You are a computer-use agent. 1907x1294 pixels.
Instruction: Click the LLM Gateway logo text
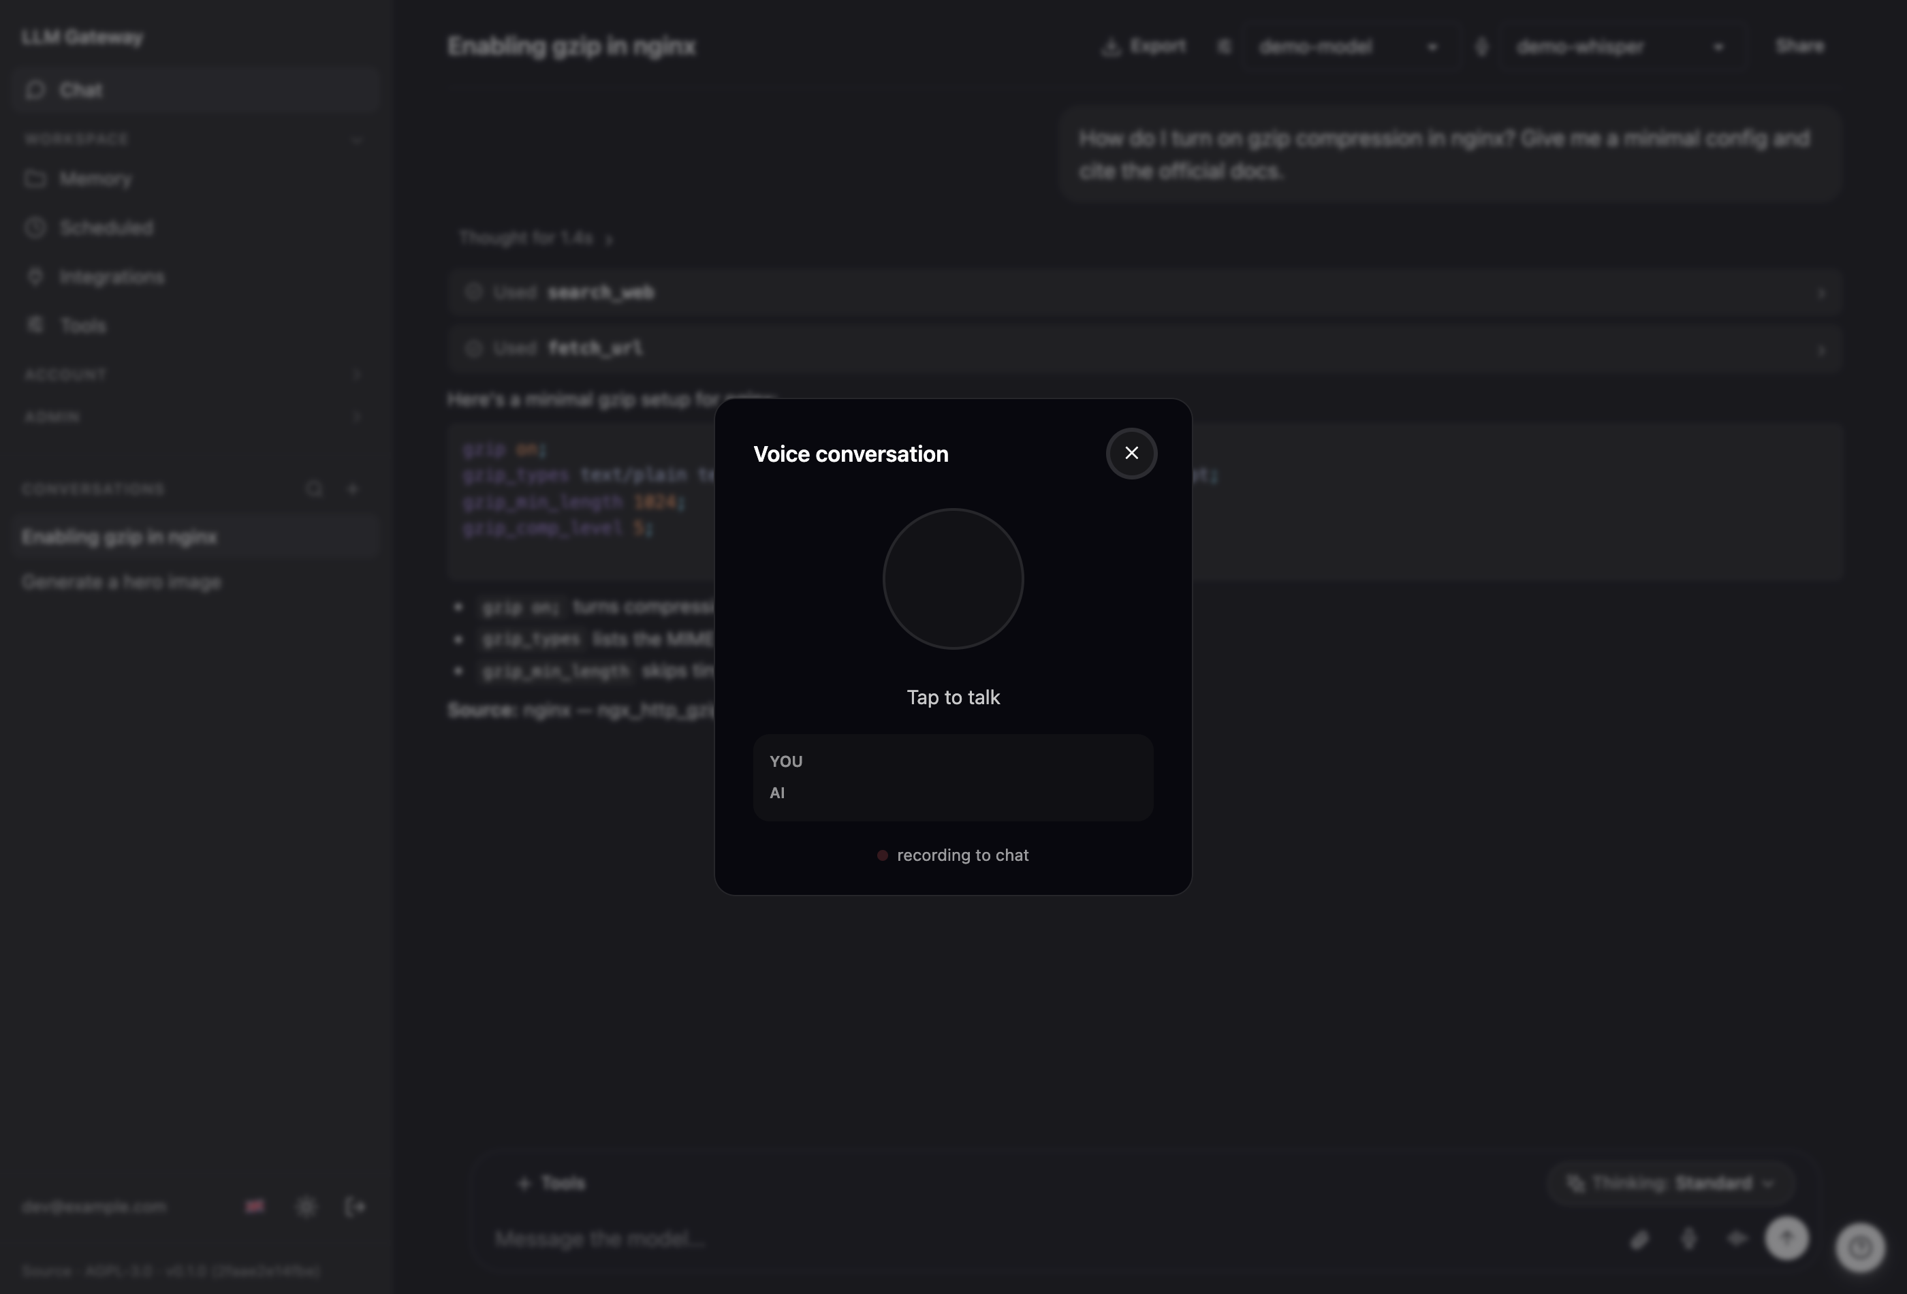point(82,37)
